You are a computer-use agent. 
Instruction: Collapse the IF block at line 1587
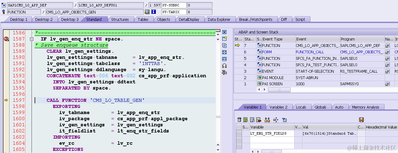click(x=32, y=39)
